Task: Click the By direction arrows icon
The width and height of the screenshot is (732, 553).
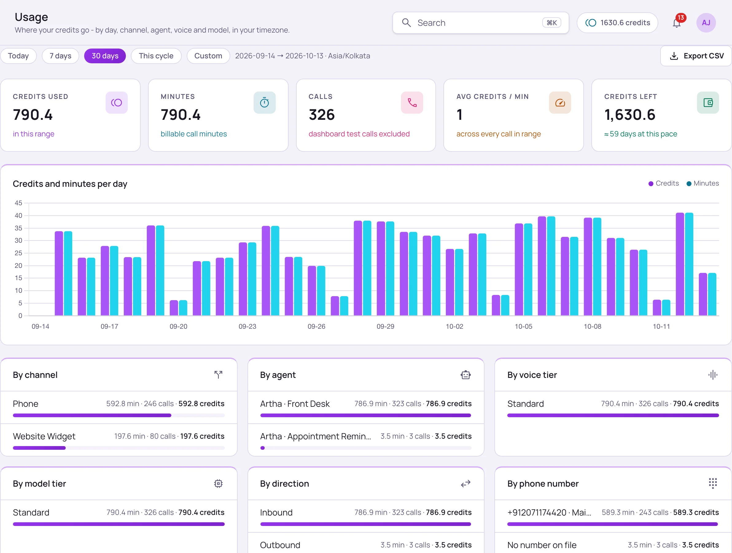Action: click(x=465, y=484)
